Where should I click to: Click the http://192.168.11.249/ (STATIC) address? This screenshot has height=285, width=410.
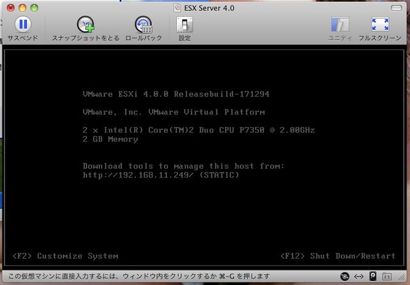(161, 175)
